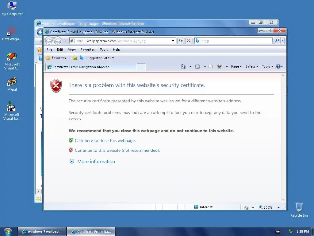Click the 100% zoom level button
The image size is (314, 236).
coord(266,207)
